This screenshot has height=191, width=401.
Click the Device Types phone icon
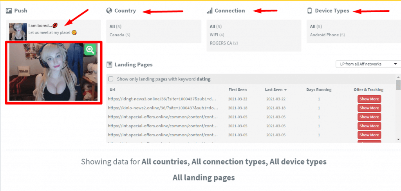(310, 11)
